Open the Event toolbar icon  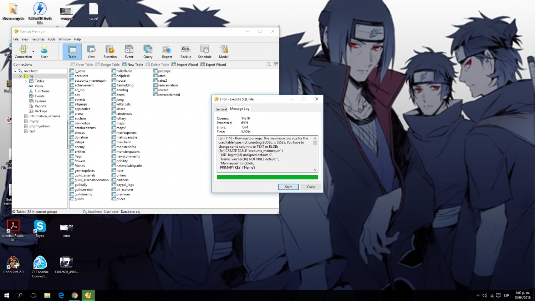[x=129, y=52]
